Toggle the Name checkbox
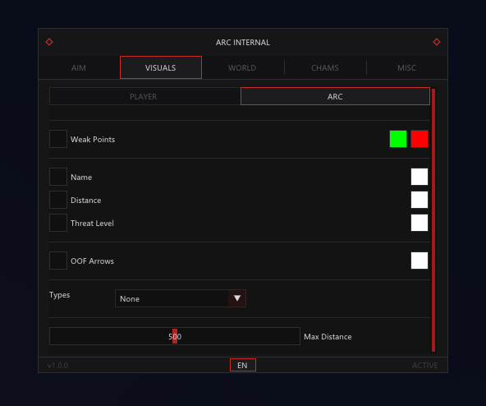The height and width of the screenshot is (406, 486). coord(58,177)
